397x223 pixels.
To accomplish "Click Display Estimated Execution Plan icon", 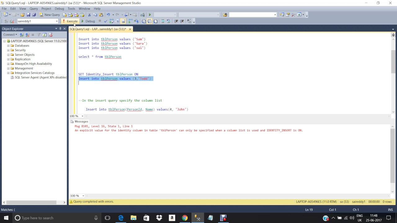I will point(111,21).
